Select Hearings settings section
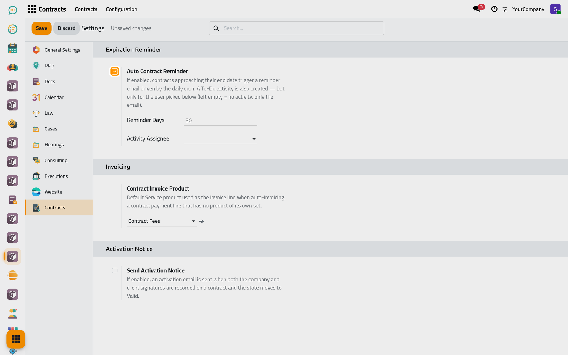Viewport: 568px width, 355px height. coord(59,145)
